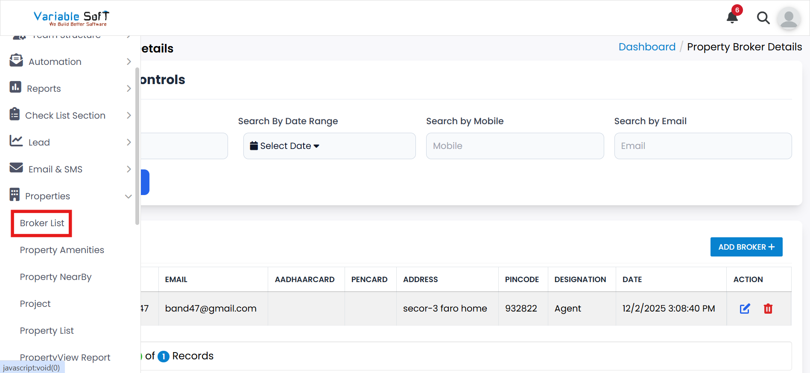This screenshot has width=810, height=373.
Task: Click the red delete trash icon
Action: point(768,309)
